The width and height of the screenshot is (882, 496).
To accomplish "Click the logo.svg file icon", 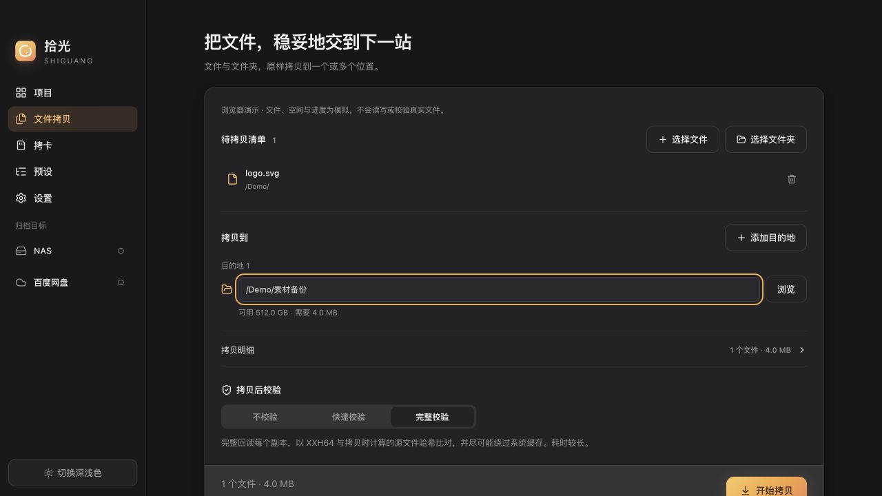I will 232,179.
